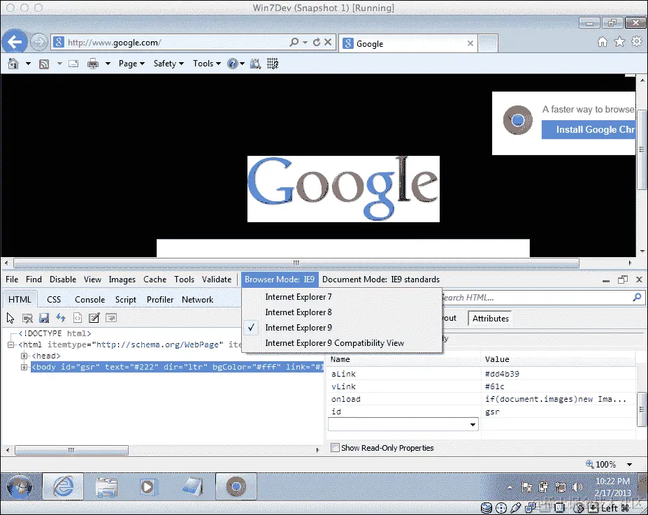Open the Document Mode menu
The image size is (648, 515).
click(x=380, y=280)
